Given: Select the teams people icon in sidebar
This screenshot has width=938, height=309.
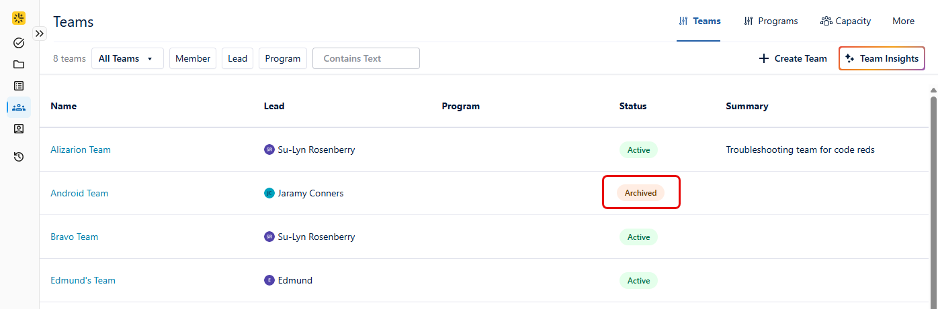Looking at the screenshot, I should (x=19, y=107).
